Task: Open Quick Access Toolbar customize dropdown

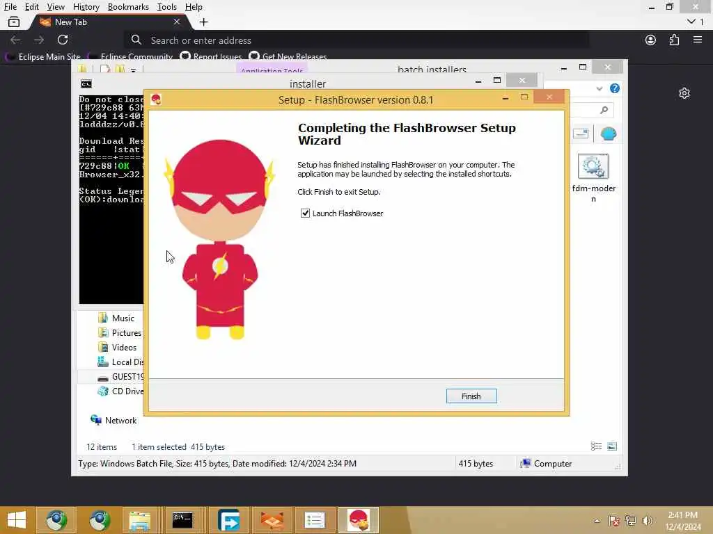Action: (133, 70)
